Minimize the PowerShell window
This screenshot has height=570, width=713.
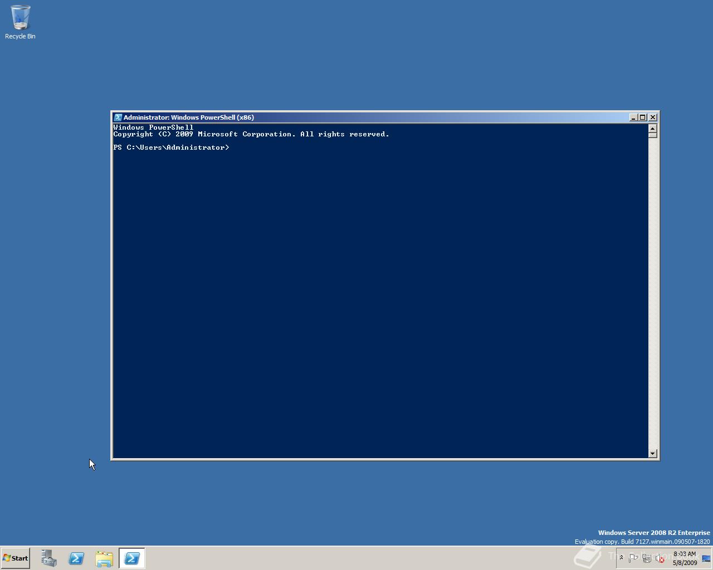pos(633,117)
